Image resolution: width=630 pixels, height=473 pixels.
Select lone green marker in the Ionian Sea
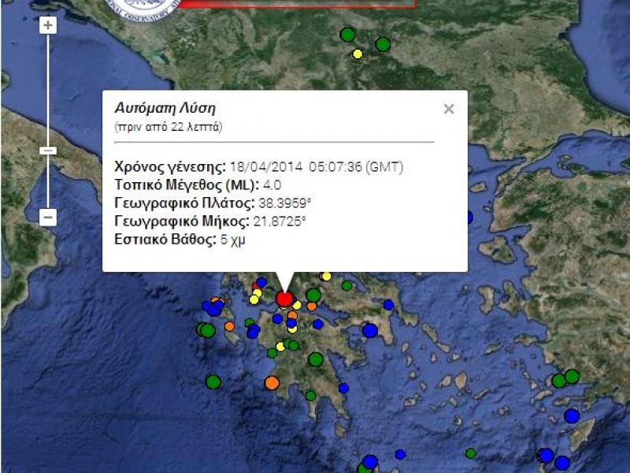pos(213,382)
